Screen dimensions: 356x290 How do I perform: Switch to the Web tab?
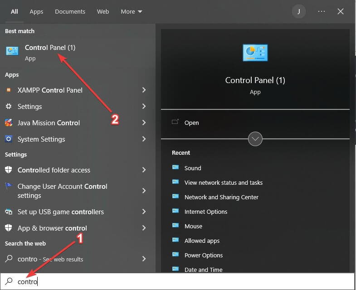tap(103, 12)
